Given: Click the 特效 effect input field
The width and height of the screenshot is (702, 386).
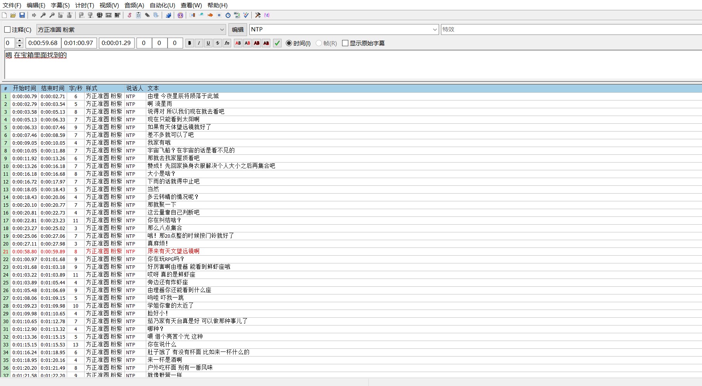Looking at the screenshot, I should point(571,29).
